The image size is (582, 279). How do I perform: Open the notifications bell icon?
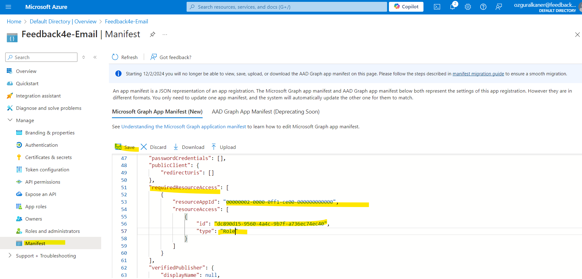pos(452,7)
